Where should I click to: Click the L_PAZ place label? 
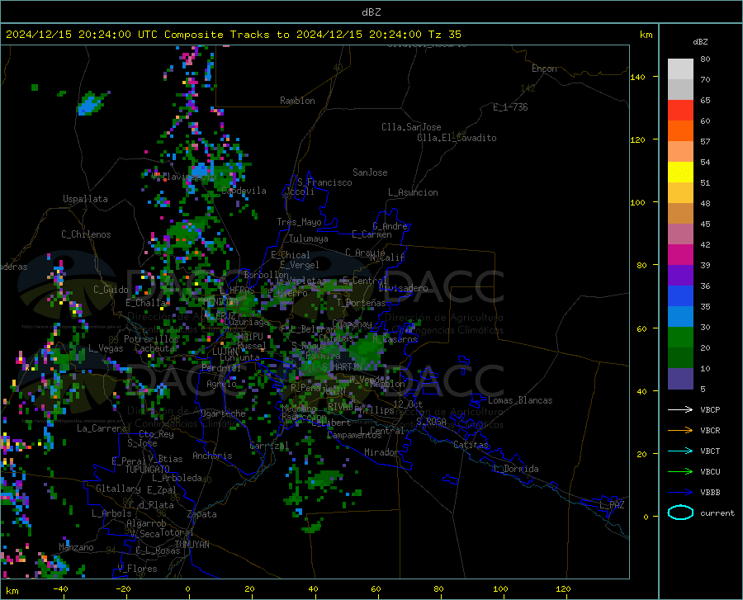coord(612,505)
